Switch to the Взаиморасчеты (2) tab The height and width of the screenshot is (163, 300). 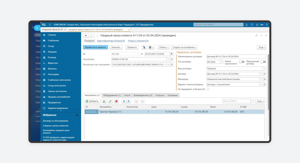143,95
